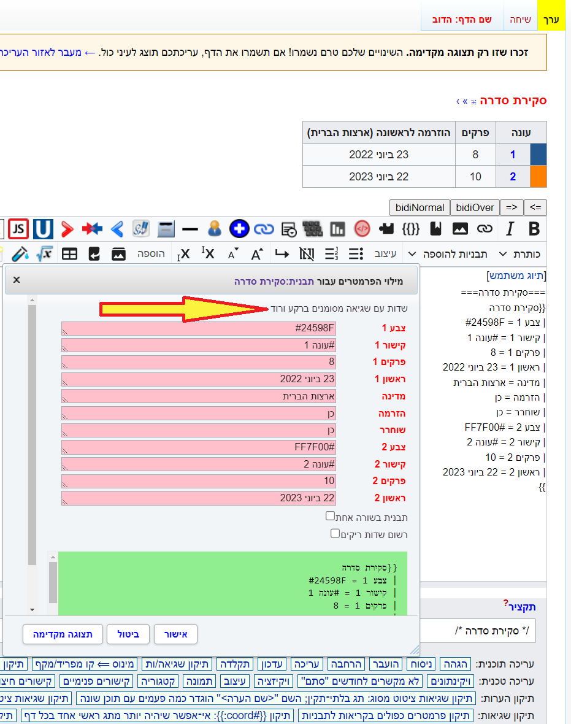Open season 2 link in table

[512, 176]
